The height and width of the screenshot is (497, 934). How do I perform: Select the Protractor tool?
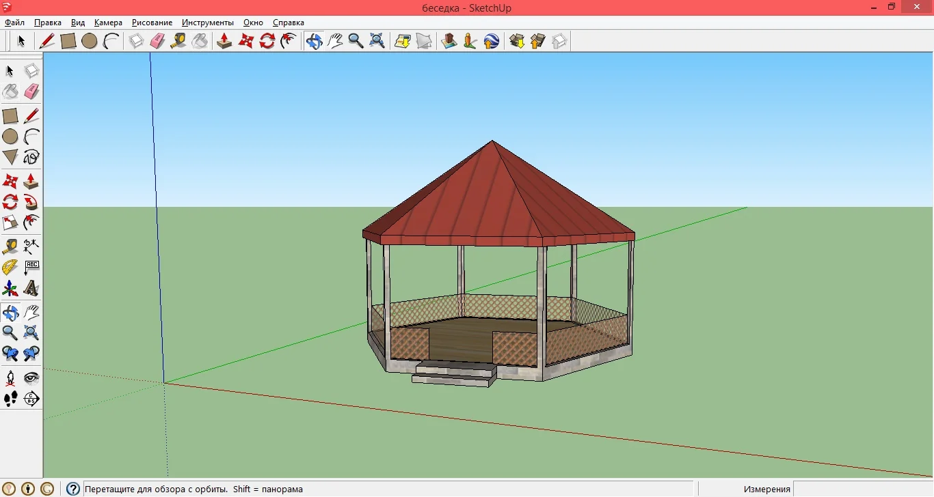tap(10, 267)
